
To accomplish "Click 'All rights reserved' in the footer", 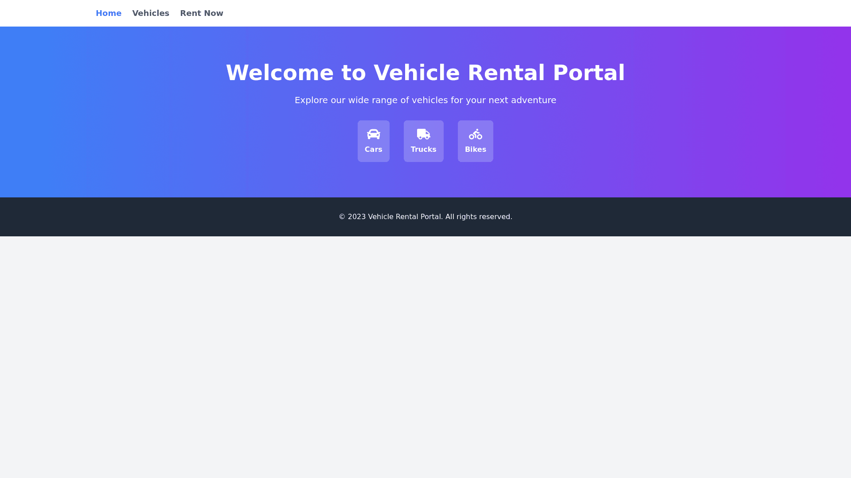I will (478, 217).
